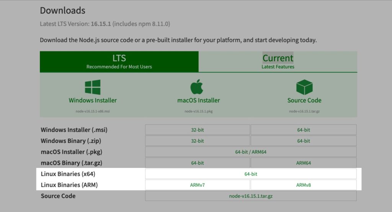This screenshot has height=212, width=392.
Task: Click the node-v16.15.1.tar.gz filename under Source Code icon
Action: [304, 112]
